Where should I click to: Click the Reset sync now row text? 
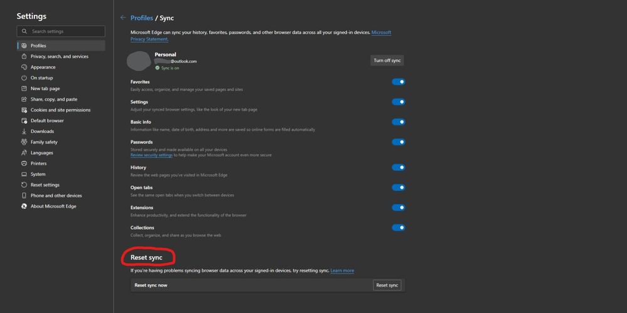(x=151, y=285)
